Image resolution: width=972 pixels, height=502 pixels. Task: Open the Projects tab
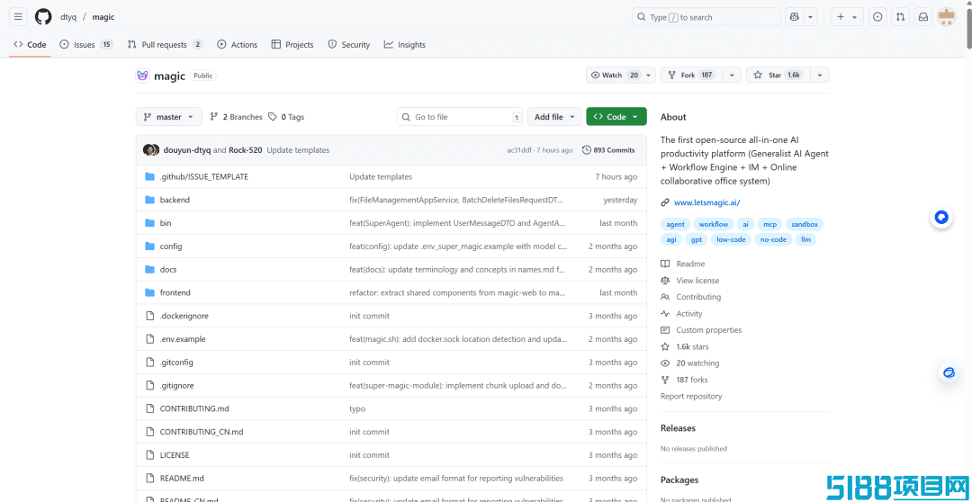point(292,45)
